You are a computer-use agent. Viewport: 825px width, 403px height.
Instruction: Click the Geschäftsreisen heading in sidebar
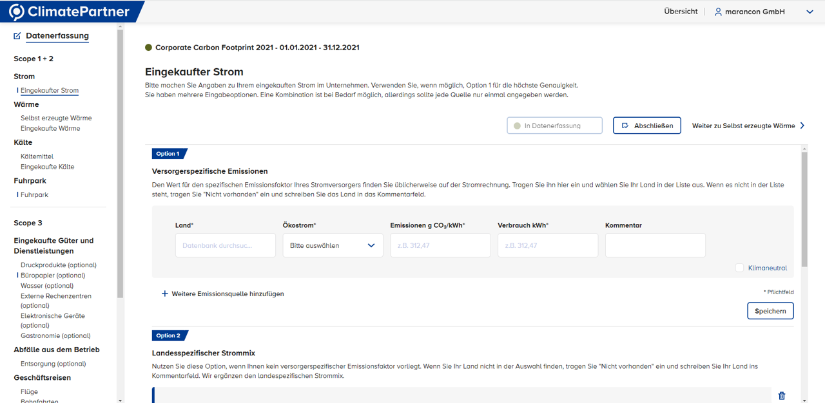pyautogui.click(x=43, y=378)
